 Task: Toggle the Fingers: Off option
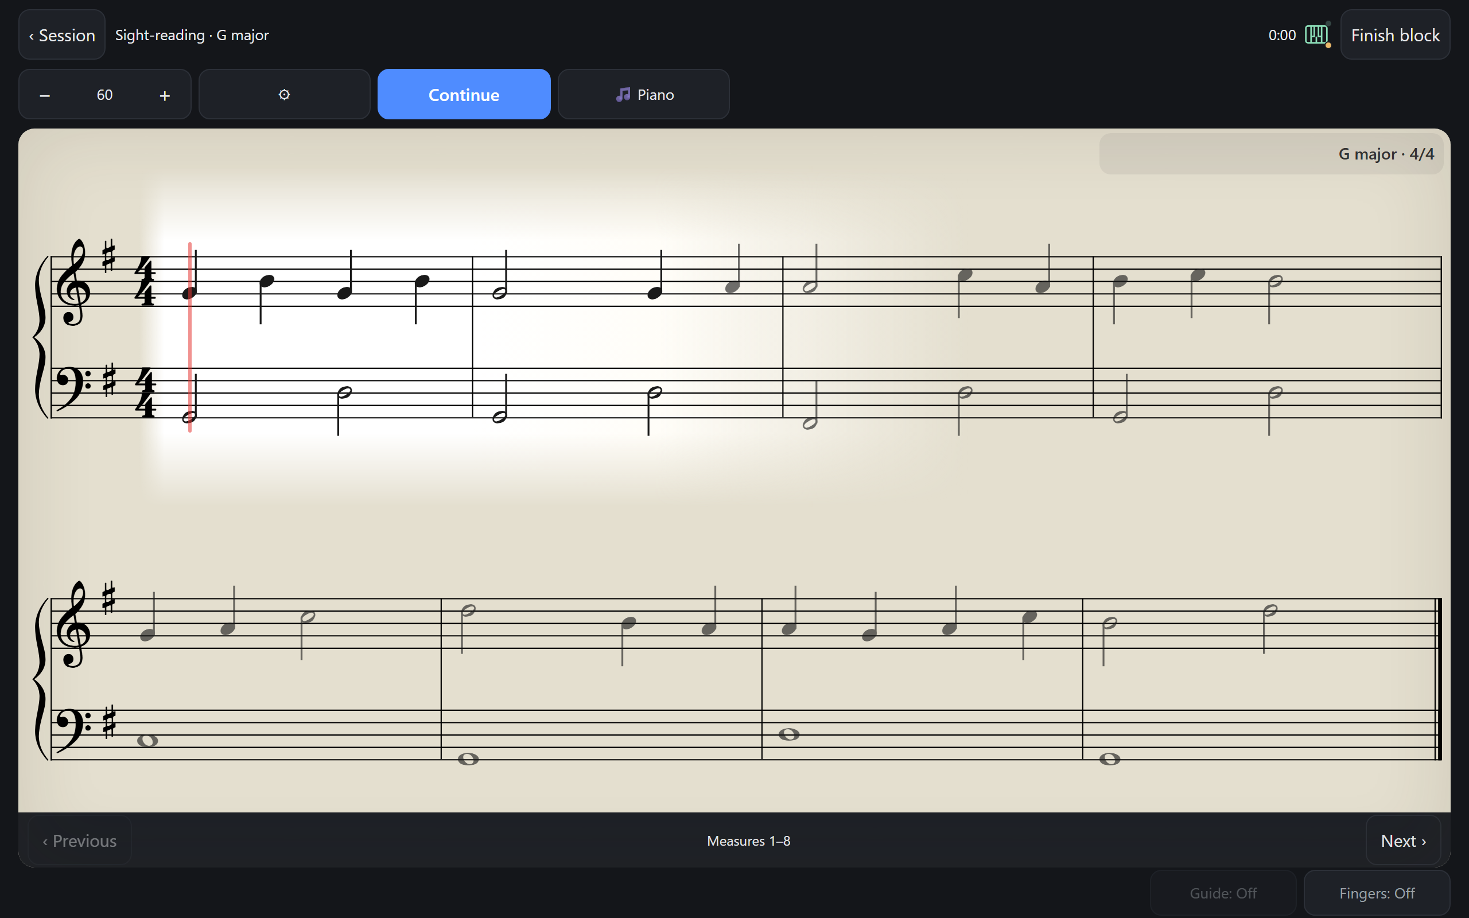pyautogui.click(x=1377, y=893)
